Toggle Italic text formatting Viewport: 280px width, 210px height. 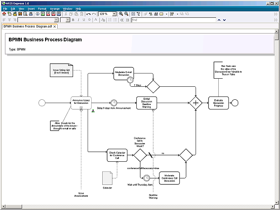[x=78, y=20]
